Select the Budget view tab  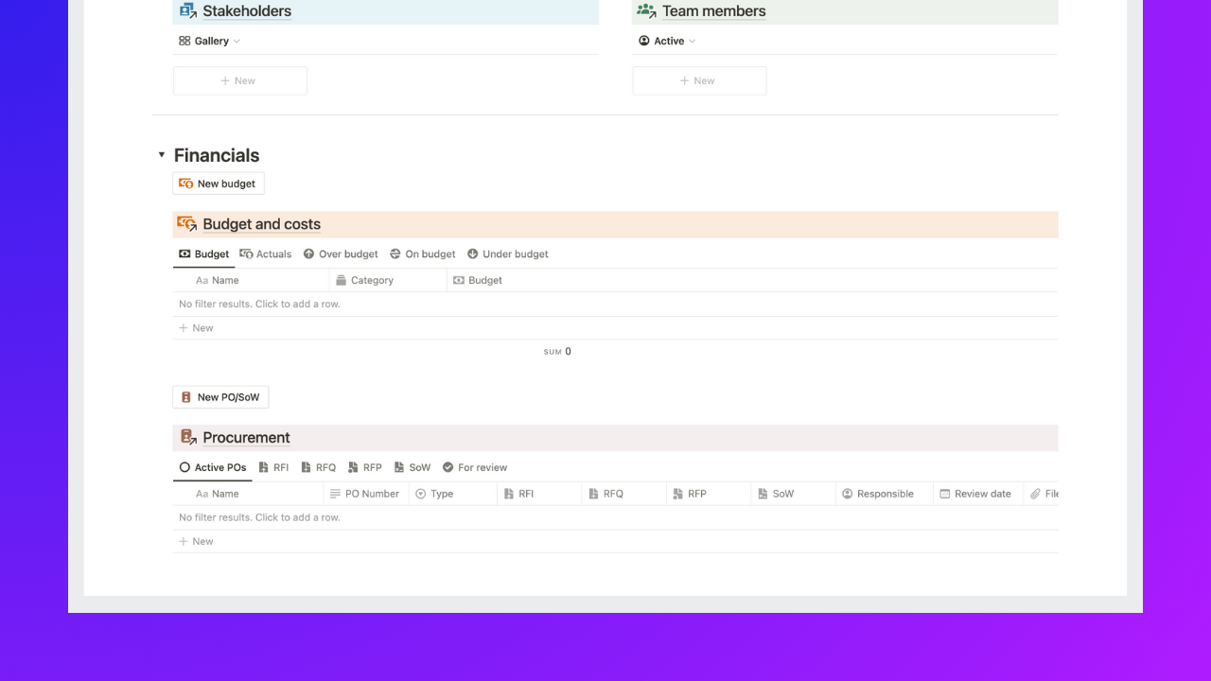(204, 253)
